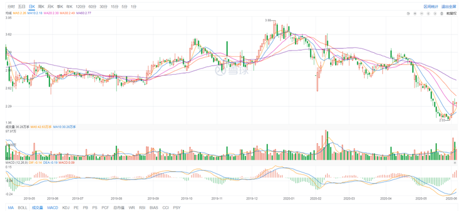Viewport: 460px width, 211px height.
Task: Select the 分时 intraday tab
Action: click(11, 6)
